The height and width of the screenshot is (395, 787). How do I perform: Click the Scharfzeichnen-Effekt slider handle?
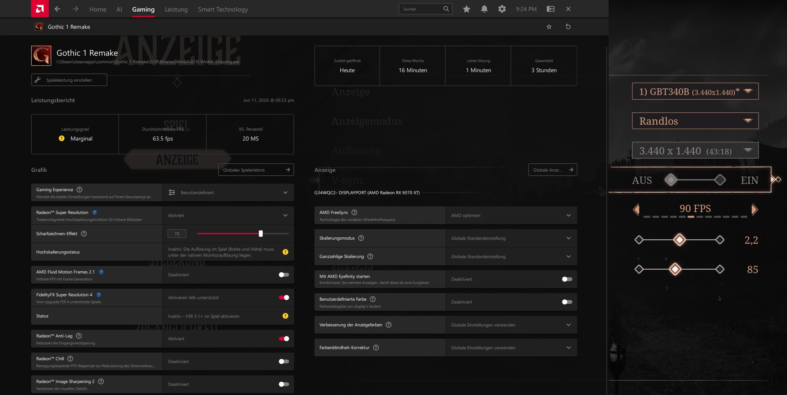coord(261,234)
